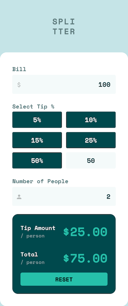This screenshot has height=306, width=128.
Task: Click the $75.00 total per person value
Action: (85, 258)
